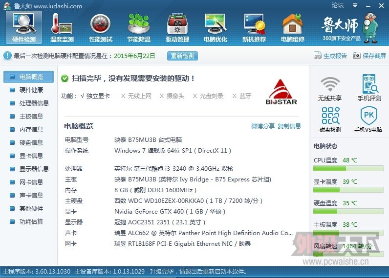Open the 论坛 forum link
The width and height of the screenshot is (389, 278).
tap(338, 5)
